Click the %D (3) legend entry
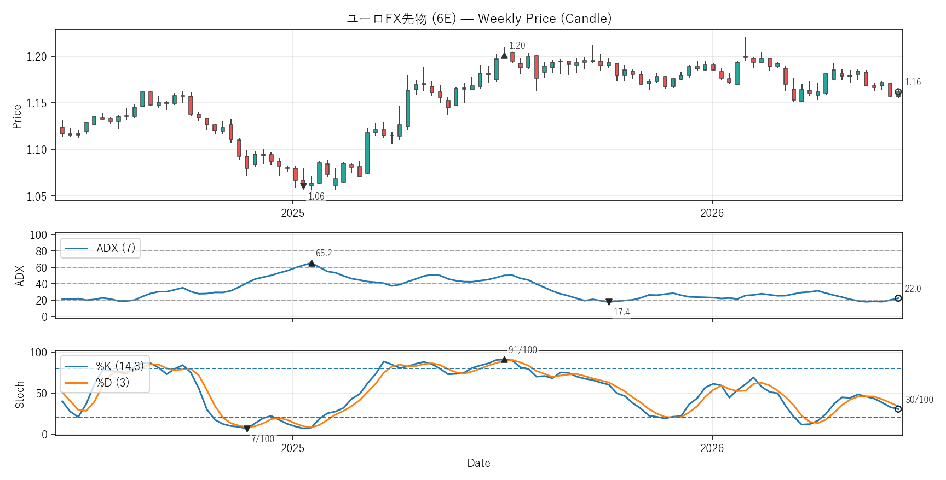946x480 pixels. (97, 383)
